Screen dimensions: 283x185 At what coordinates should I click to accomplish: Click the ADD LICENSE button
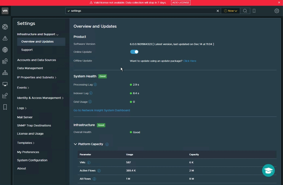point(180,2)
